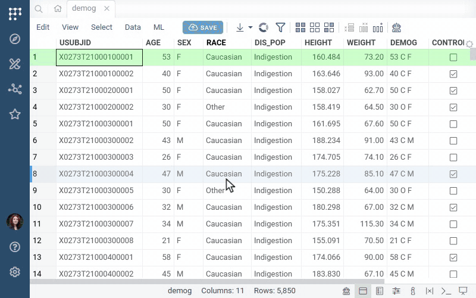Viewport: 476px width, 298px height.
Task: Click the filter funnel icon
Action: tap(280, 27)
